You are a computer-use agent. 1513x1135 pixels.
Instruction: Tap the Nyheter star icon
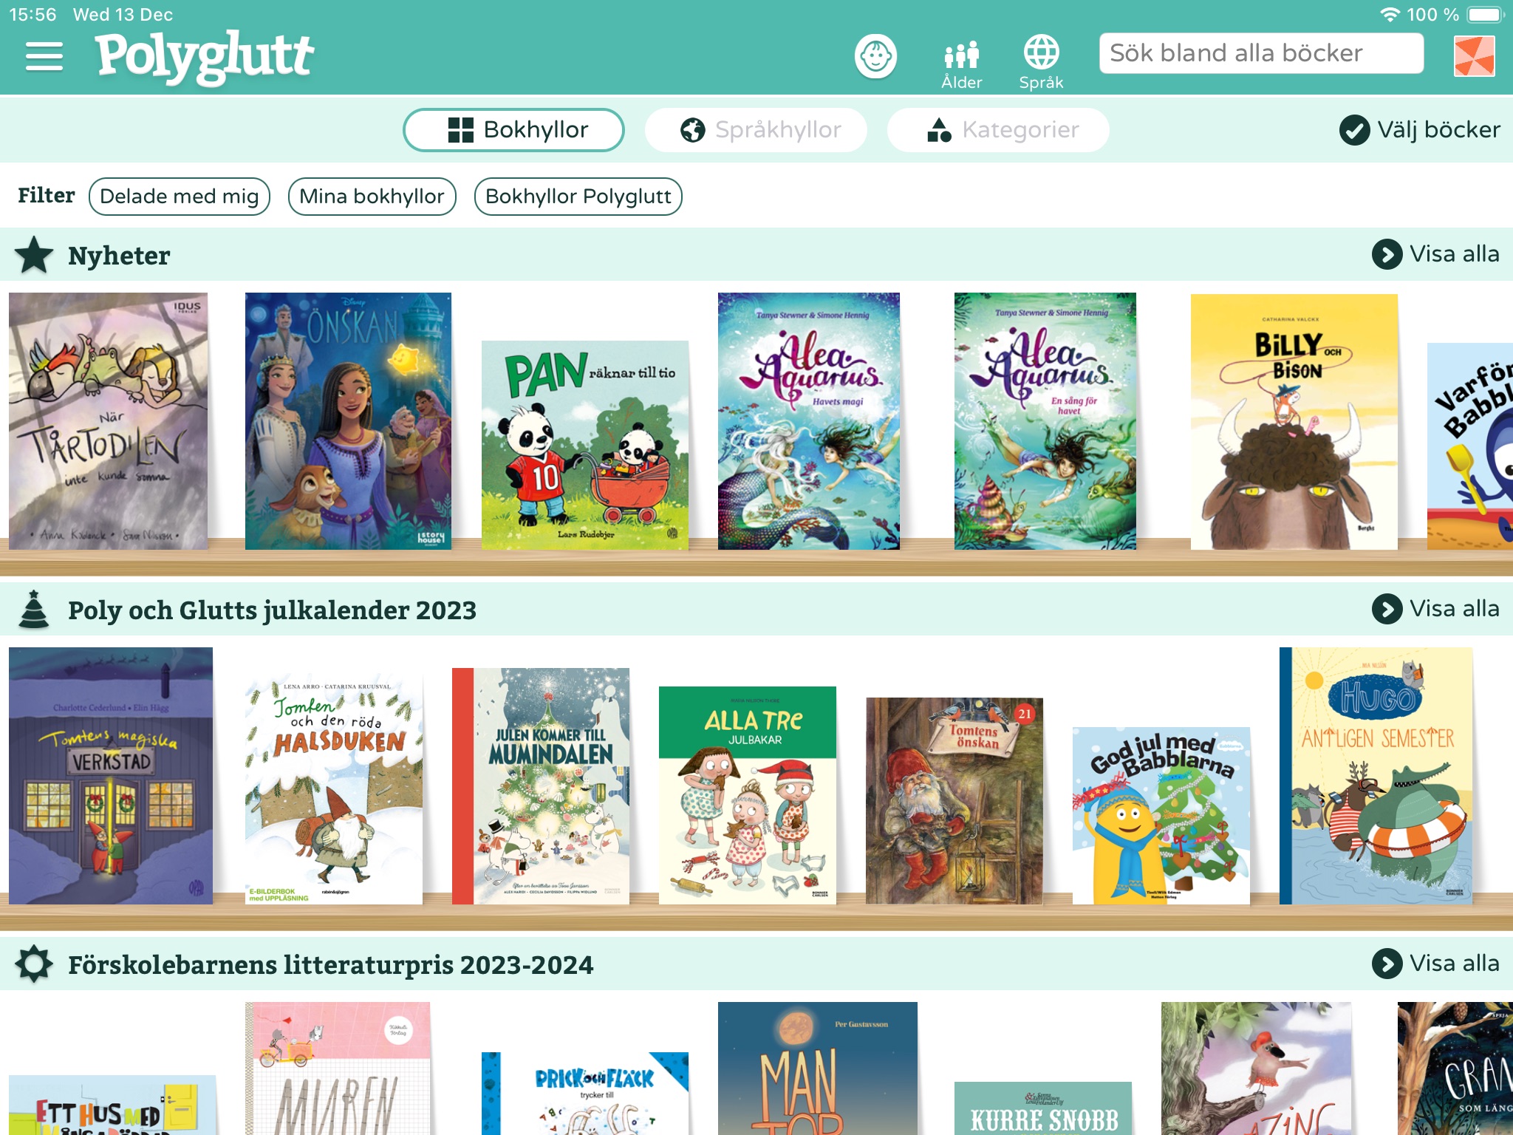(x=34, y=255)
